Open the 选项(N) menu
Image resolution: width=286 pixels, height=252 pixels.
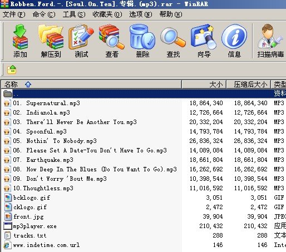[x=141, y=14]
